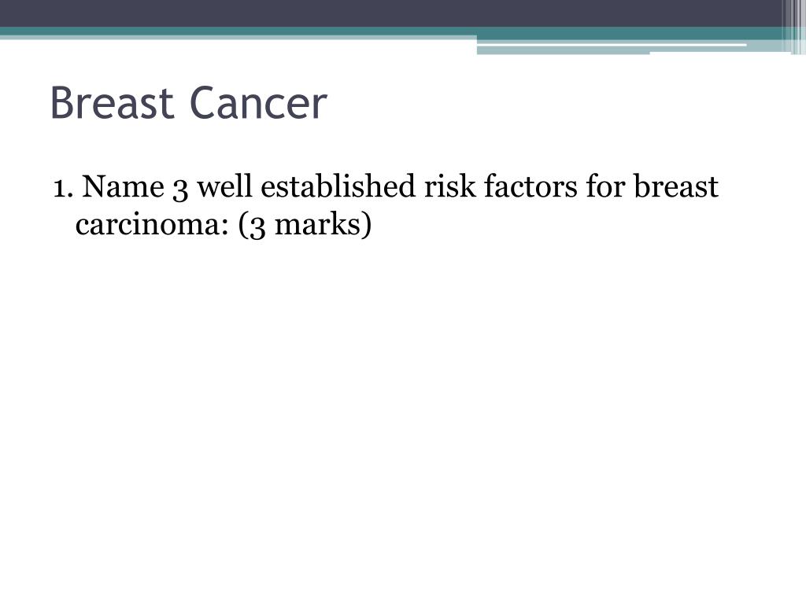Click the word "carcinoma:"
806x604 pixels.
tap(152, 225)
